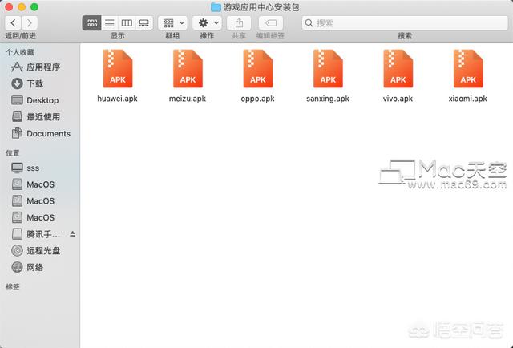Switch to column view mode
The image size is (513, 348).
[x=127, y=23]
